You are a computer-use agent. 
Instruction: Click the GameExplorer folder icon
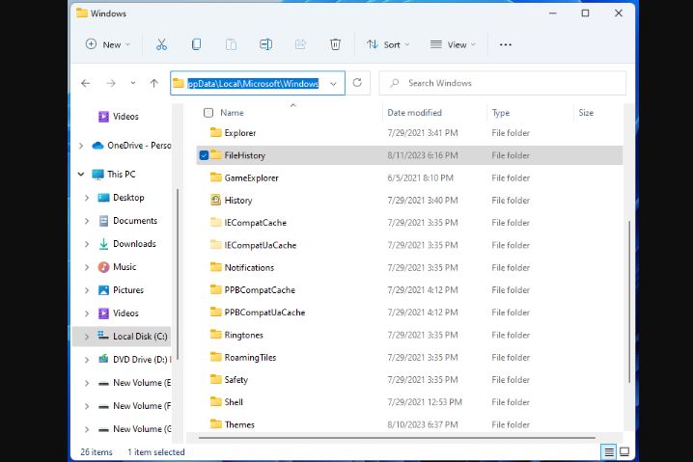[x=215, y=177]
